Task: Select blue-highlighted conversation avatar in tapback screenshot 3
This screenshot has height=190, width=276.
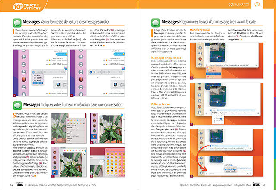Action: [x=55, y=172]
